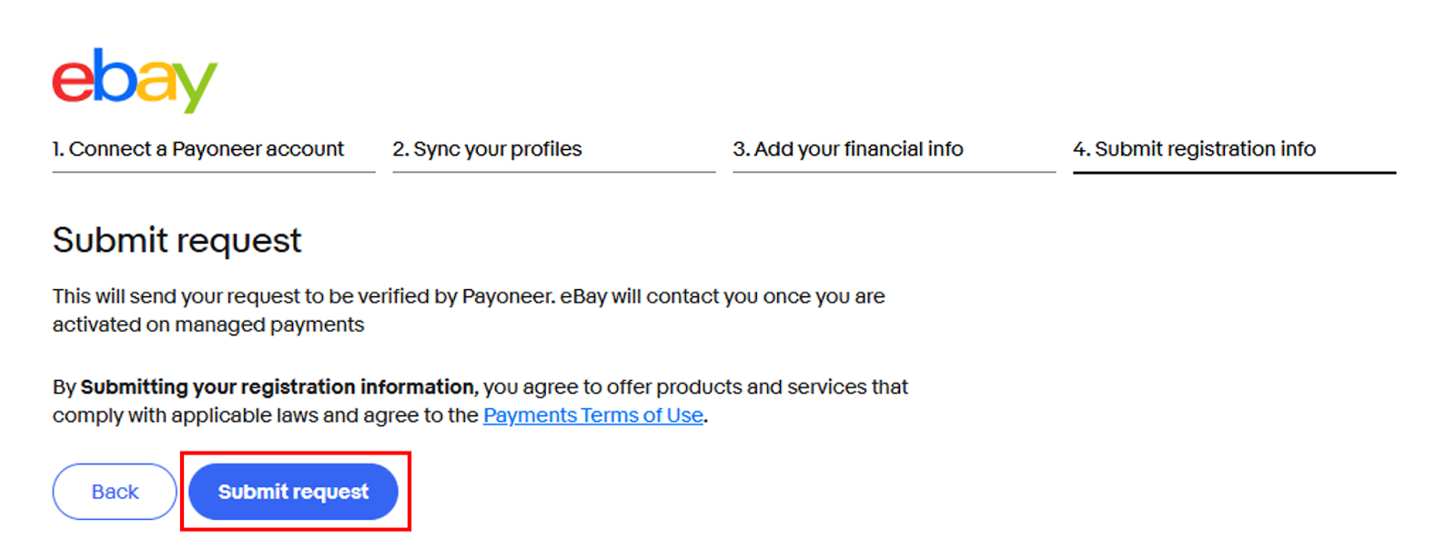Click the gray progress line under step 3
Screen dimensions: 1456x559
point(895,172)
